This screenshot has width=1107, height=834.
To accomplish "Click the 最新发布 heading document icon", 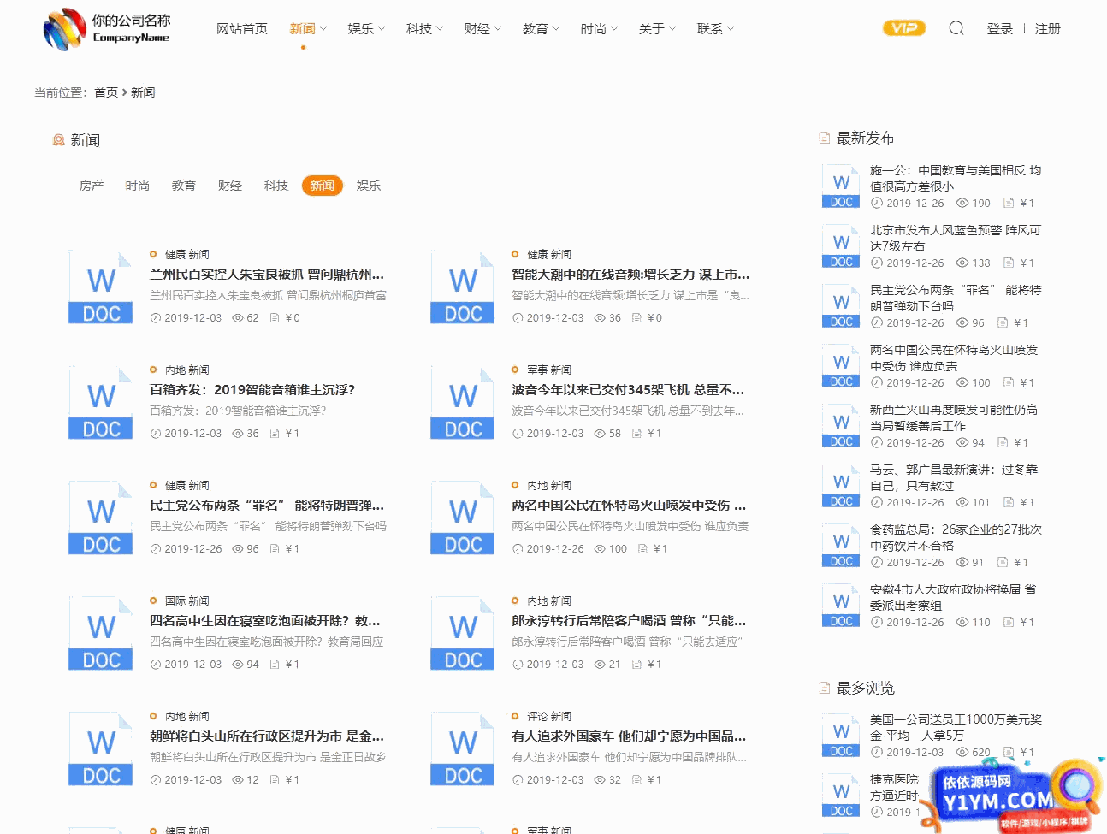I will pyautogui.click(x=825, y=138).
